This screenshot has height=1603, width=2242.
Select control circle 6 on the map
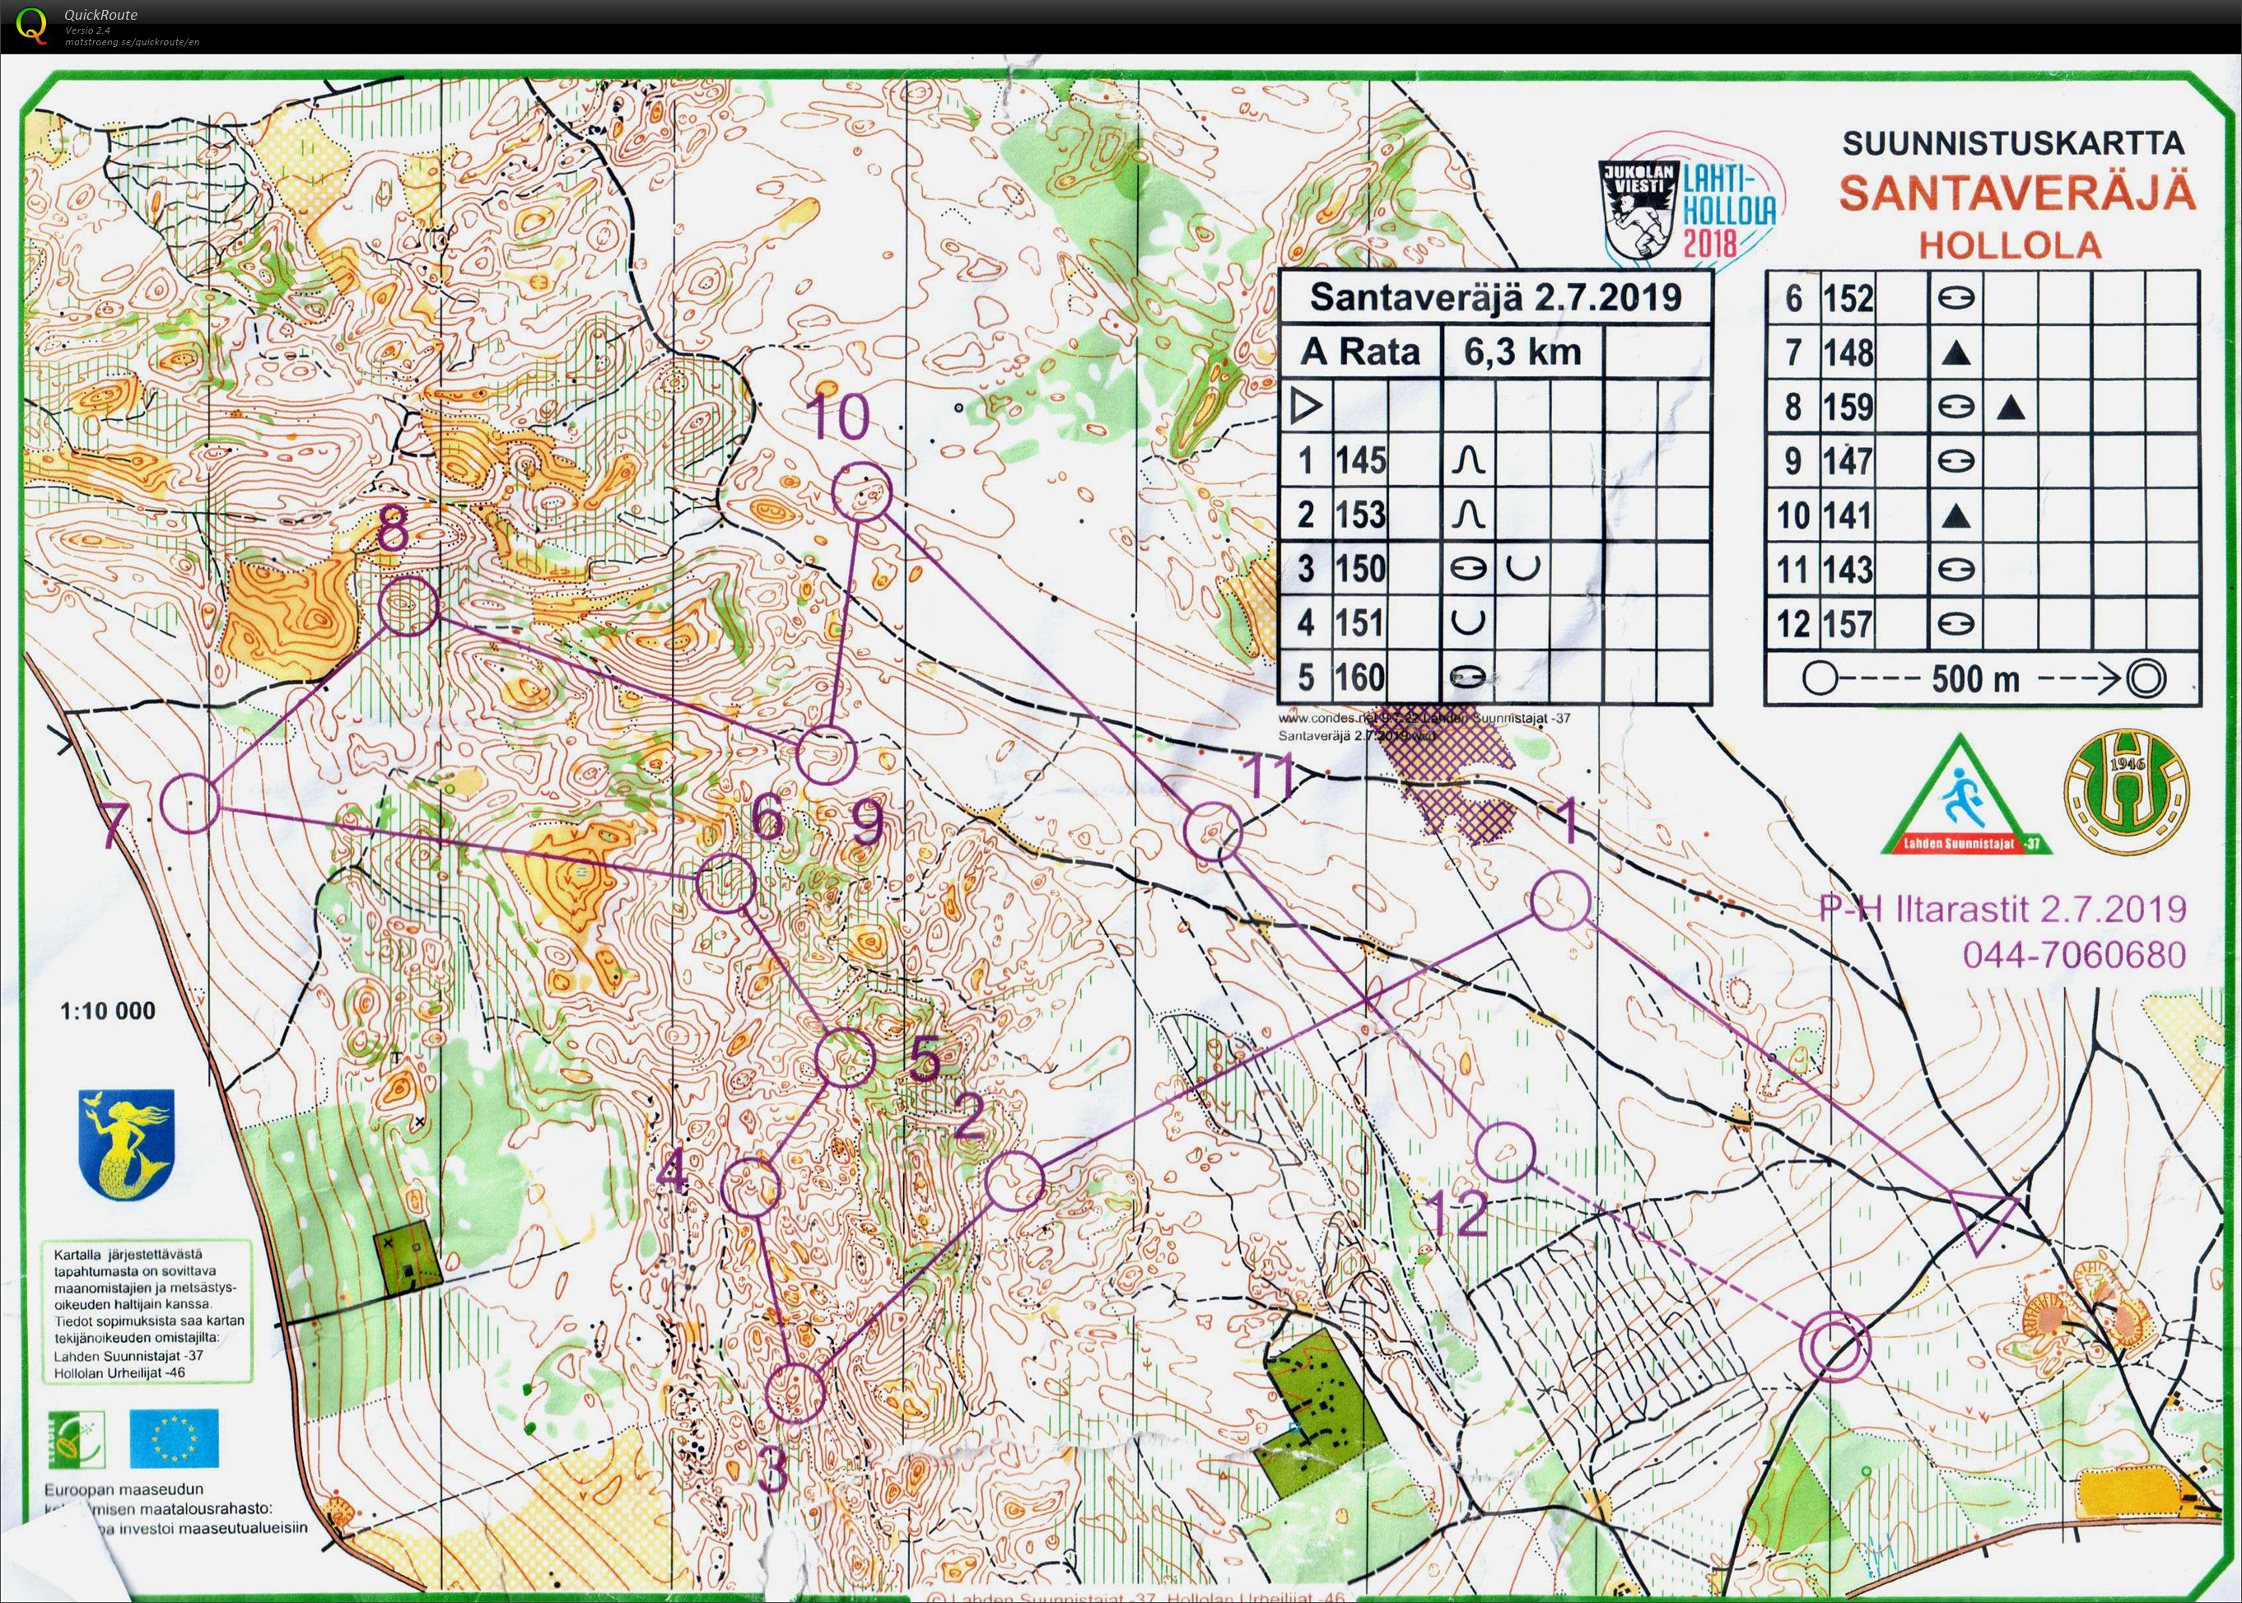(725, 883)
